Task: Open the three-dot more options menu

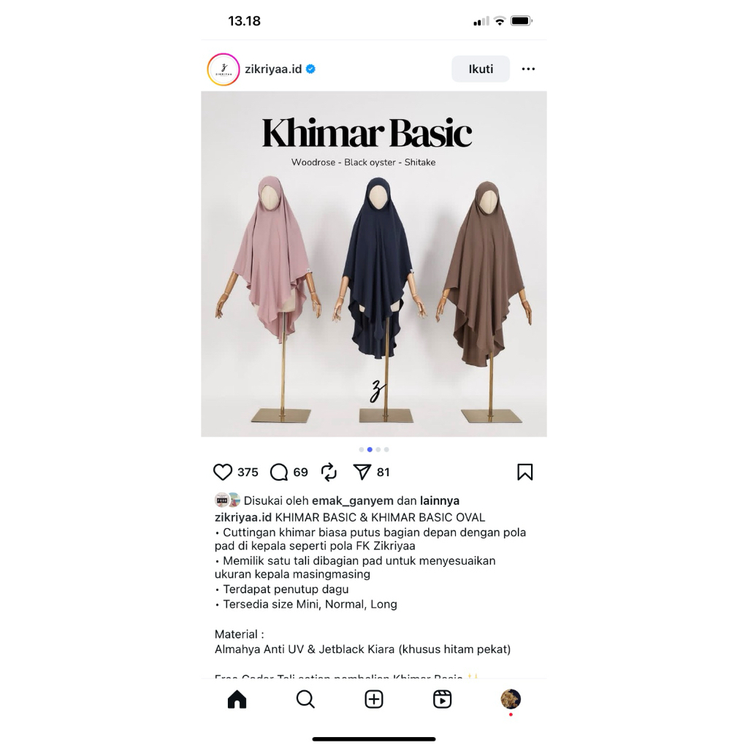Action: [528, 69]
